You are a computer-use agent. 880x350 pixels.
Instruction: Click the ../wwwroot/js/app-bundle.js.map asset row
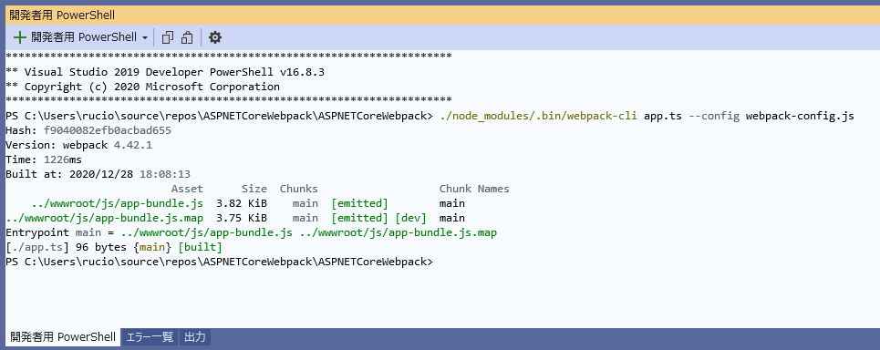(x=235, y=218)
